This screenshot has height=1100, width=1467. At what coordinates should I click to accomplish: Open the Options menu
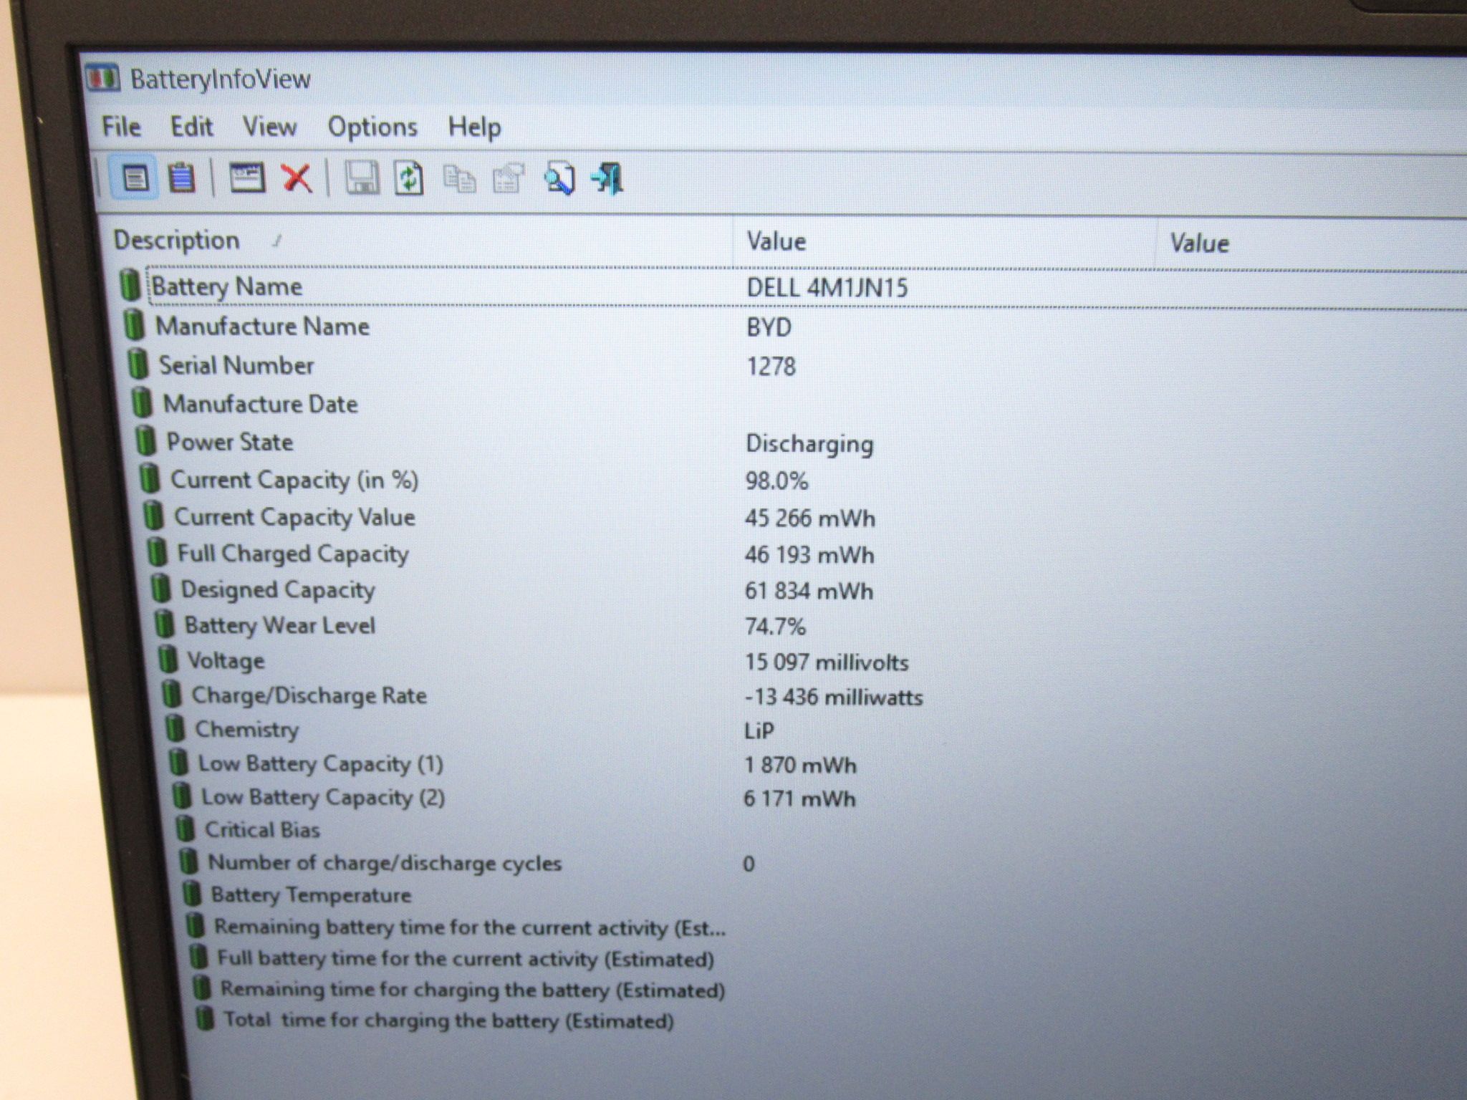point(372,127)
